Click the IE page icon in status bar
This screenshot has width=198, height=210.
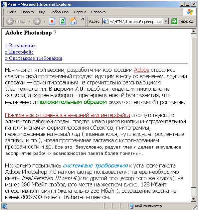click(x=4, y=206)
